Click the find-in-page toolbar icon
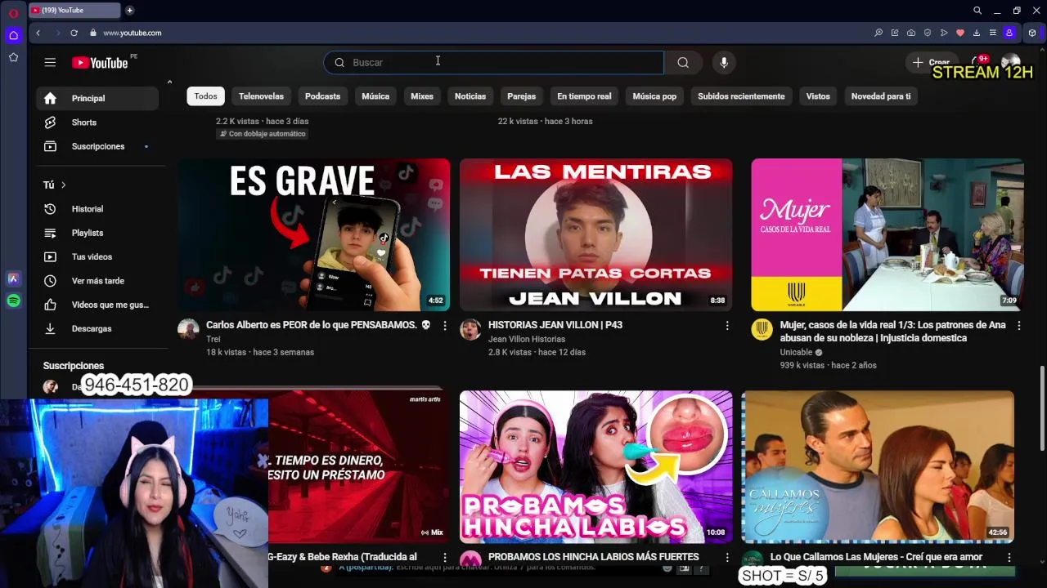The width and height of the screenshot is (1047, 588). tap(878, 33)
